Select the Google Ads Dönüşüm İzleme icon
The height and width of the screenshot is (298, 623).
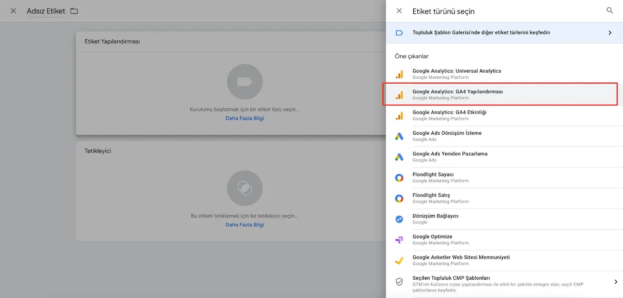point(400,136)
